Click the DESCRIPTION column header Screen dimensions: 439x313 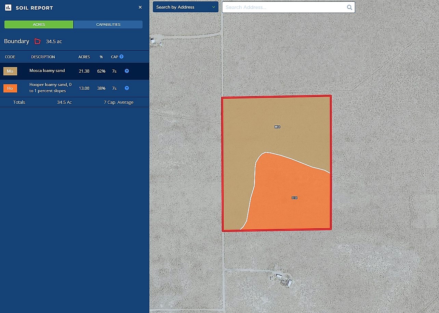43,57
